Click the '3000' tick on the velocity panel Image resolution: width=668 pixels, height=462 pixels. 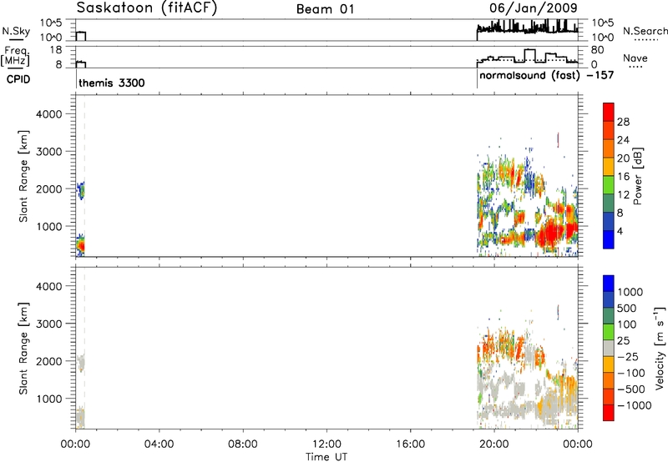pos(48,324)
